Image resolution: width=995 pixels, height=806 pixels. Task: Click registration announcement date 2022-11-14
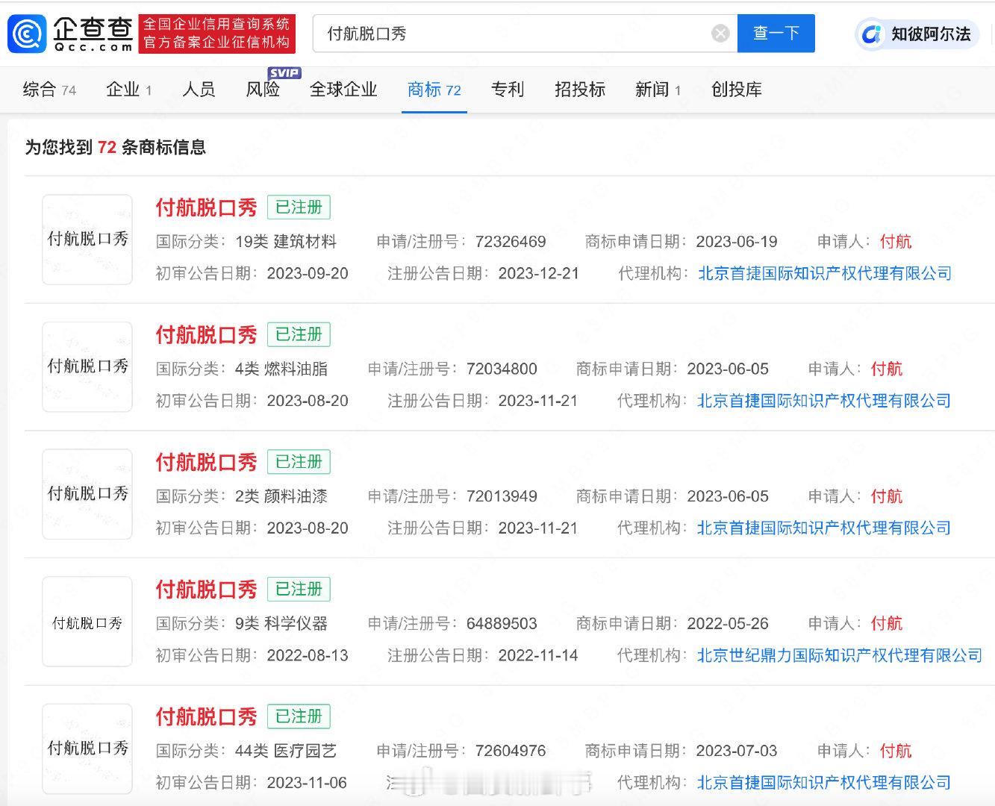click(x=538, y=655)
